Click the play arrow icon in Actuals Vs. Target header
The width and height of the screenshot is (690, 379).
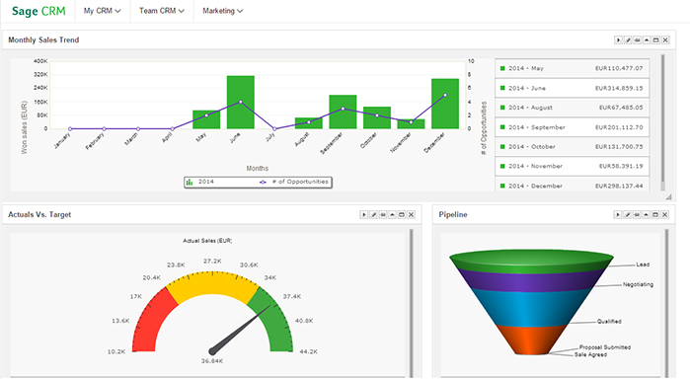pyautogui.click(x=364, y=215)
